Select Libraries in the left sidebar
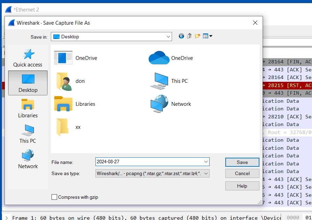 click(28, 109)
